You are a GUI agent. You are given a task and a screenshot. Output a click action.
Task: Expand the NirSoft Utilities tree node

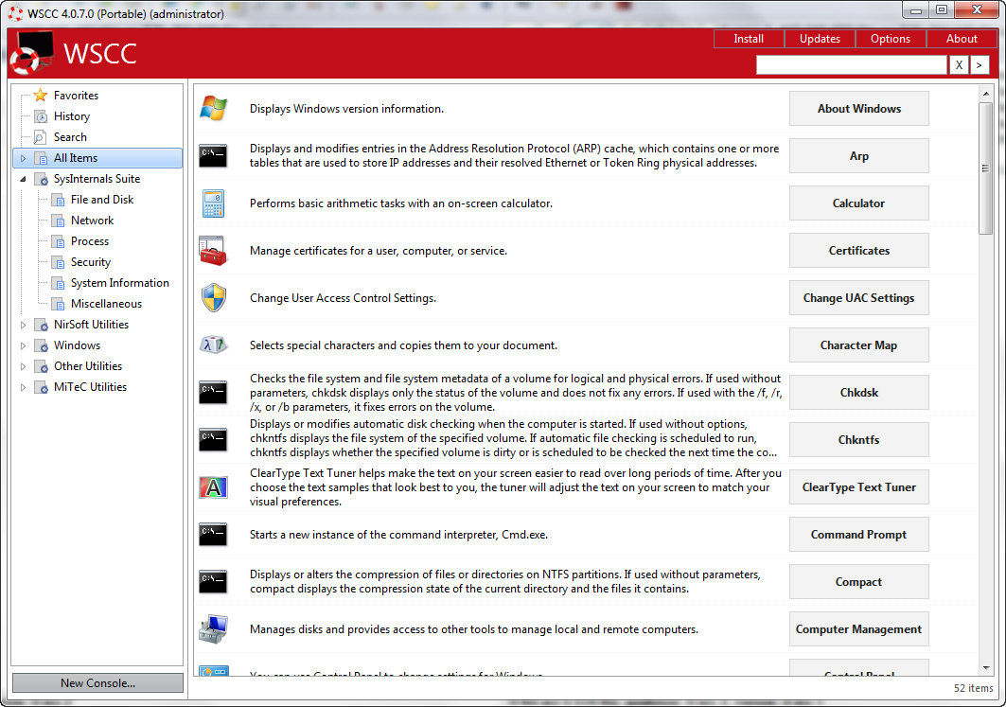24,325
